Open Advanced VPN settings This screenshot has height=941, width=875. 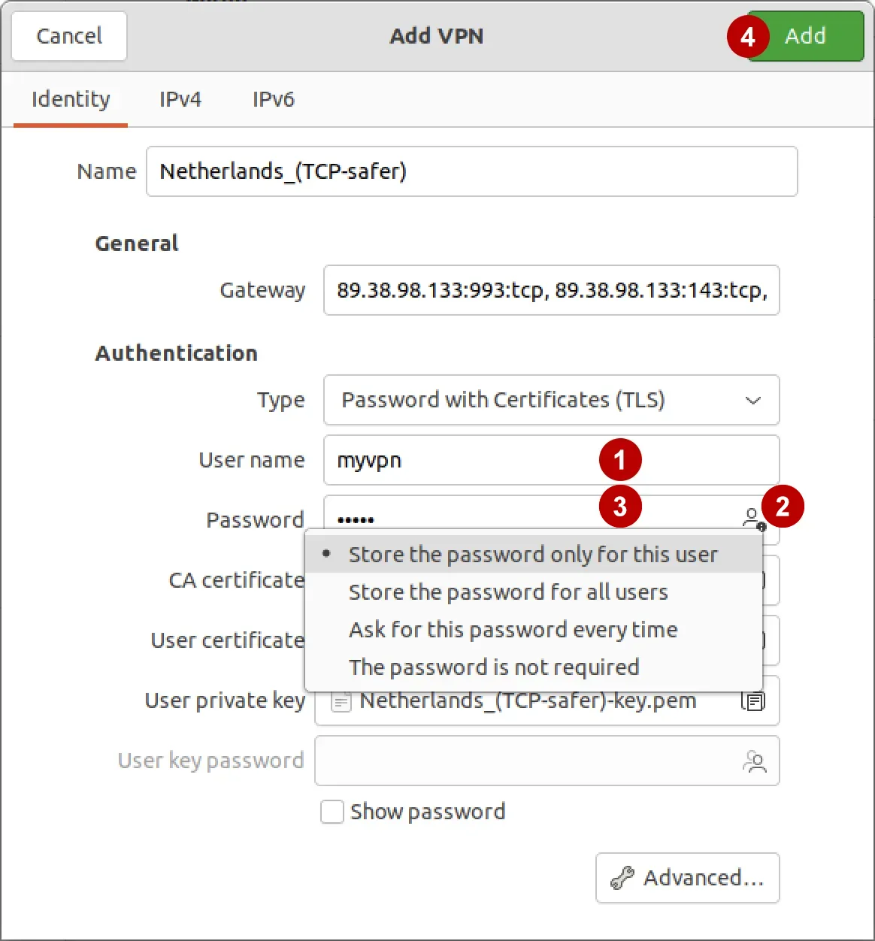(x=686, y=878)
